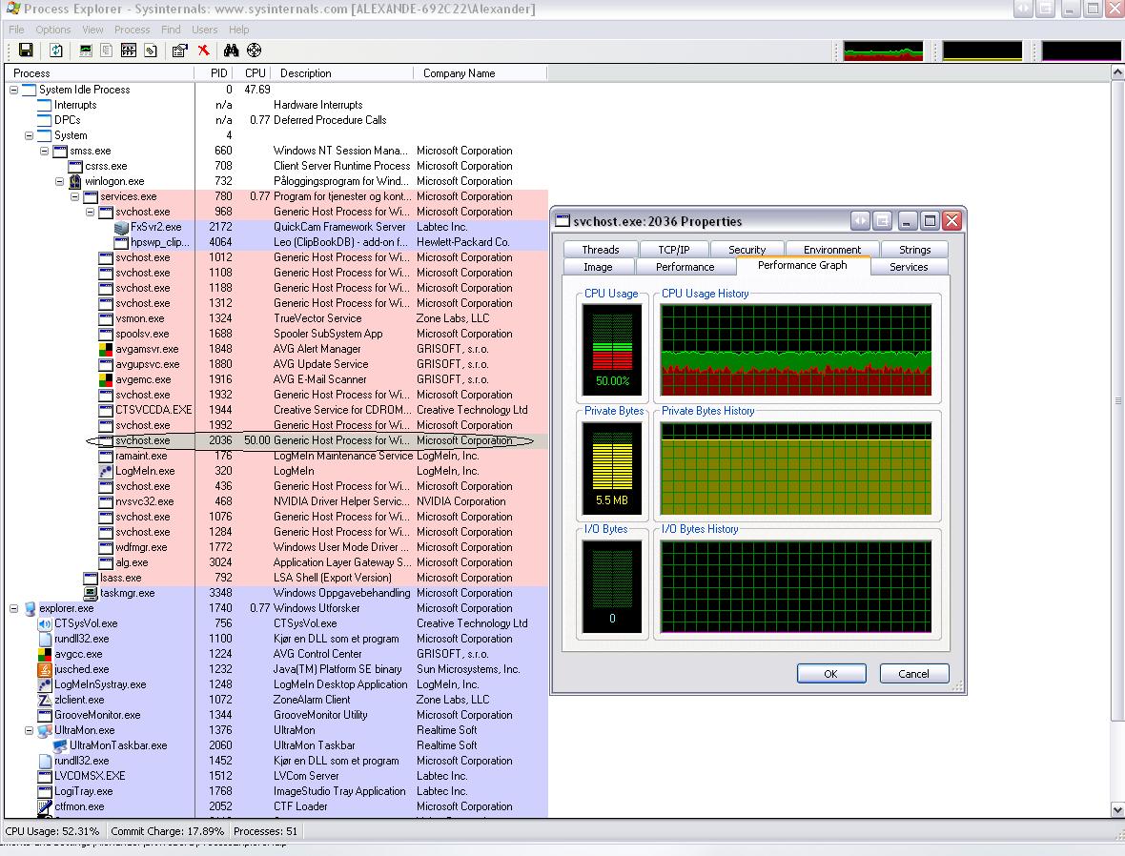The width and height of the screenshot is (1125, 856).
Task: Click the avgemc.exe process icon
Action: (106, 379)
